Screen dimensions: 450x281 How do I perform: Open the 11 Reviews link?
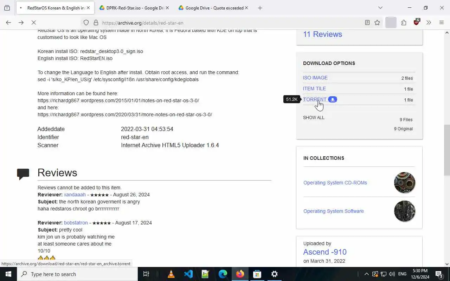[322, 34]
